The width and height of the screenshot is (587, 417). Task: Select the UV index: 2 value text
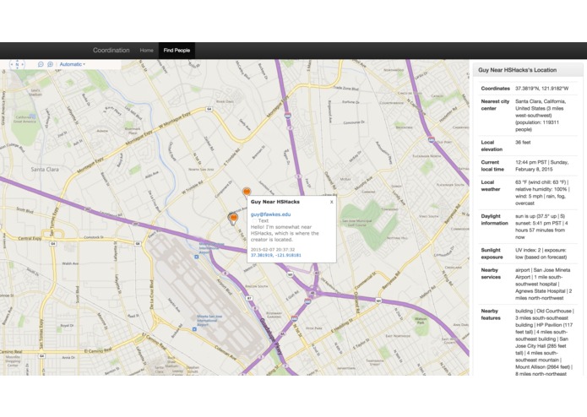(x=527, y=250)
